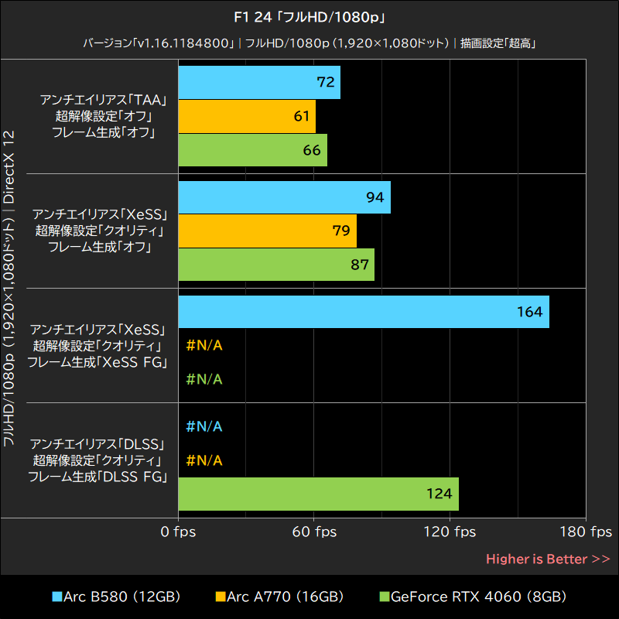Click the orange #N/A in XeSS FG group
619x619 pixels.
click(x=204, y=346)
